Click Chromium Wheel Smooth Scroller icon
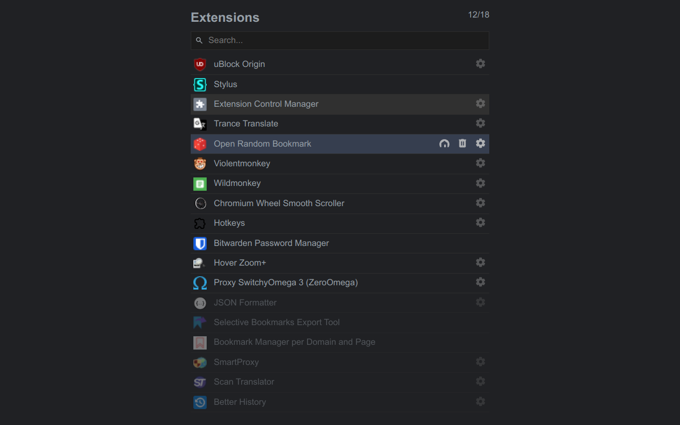Viewport: 680px width, 425px height. 200,203
